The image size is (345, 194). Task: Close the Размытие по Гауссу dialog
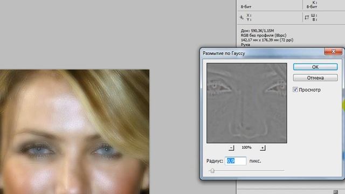pos(333,52)
